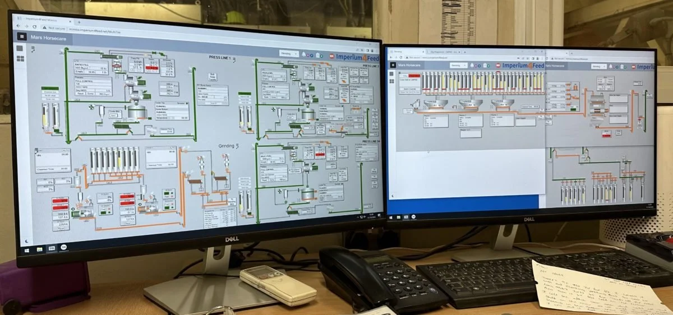The width and height of the screenshot is (673, 315).
Task: Click the red stop icon beside Imperium4Feed logo on left monitor
Action: [332, 56]
